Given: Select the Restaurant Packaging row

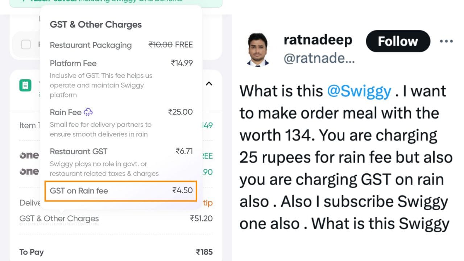Looking at the screenshot, I should pyautogui.click(x=121, y=45).
